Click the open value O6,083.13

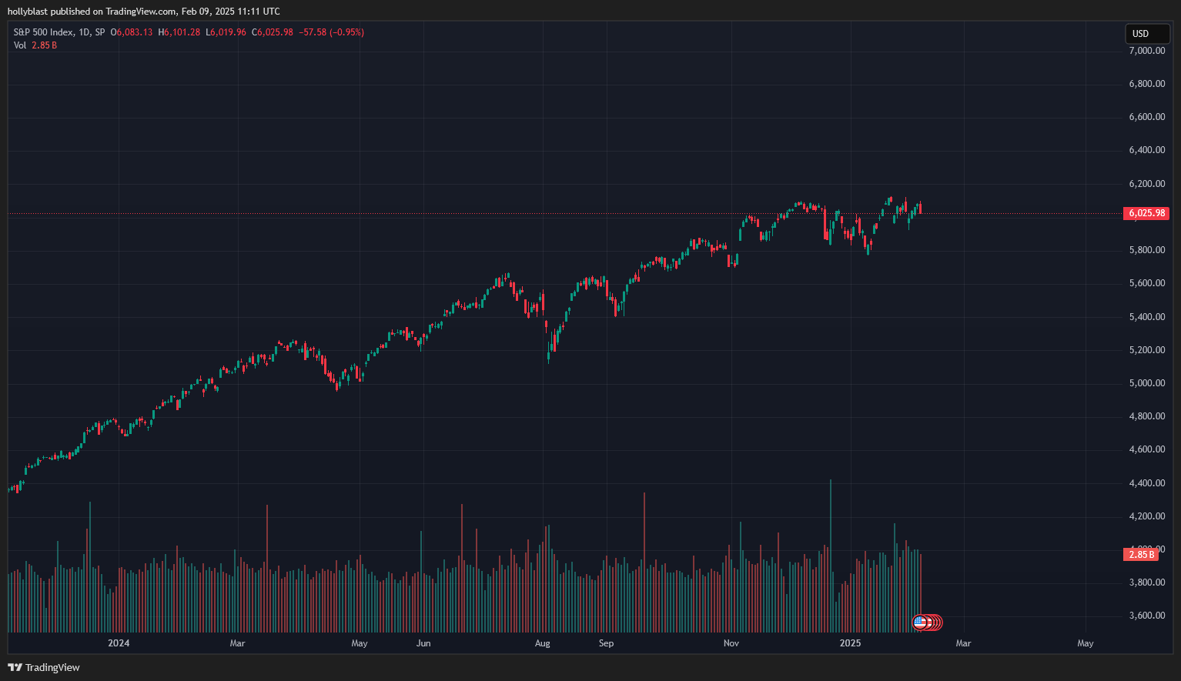tap(132, 32)
